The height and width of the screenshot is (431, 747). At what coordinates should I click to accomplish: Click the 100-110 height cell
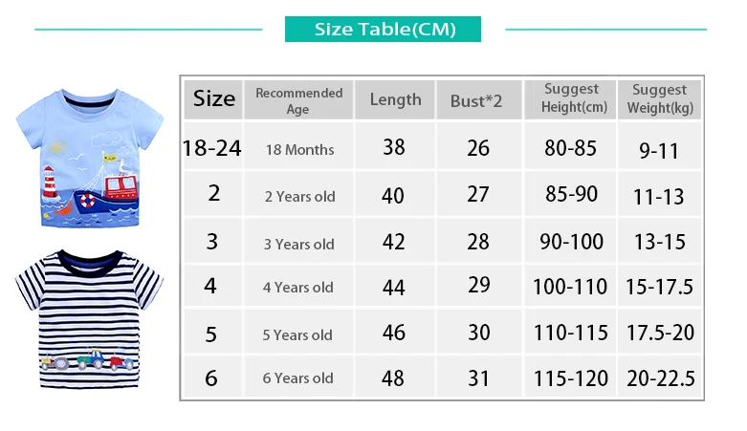570,286
